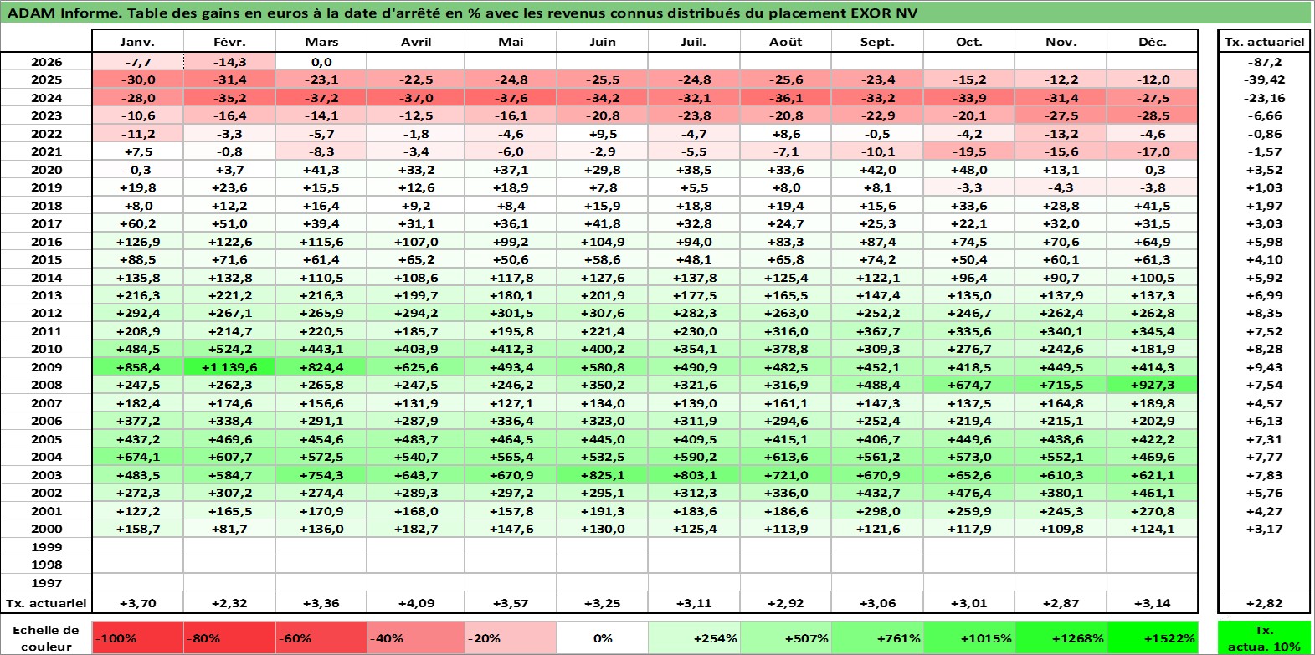
Task: Click the cell showing +1 139,6
Action: (x=229, y=367)
